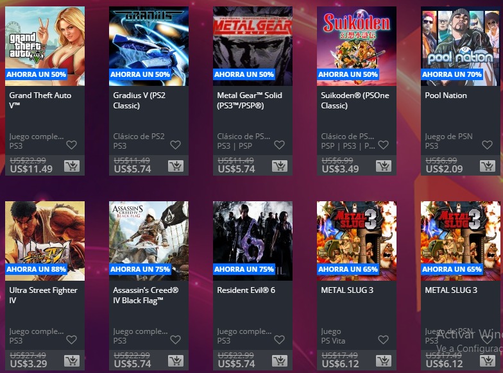503x373 pixels.
Task: Open the Ultra Street Fighter IV cover image
Action: coord(45,241)
